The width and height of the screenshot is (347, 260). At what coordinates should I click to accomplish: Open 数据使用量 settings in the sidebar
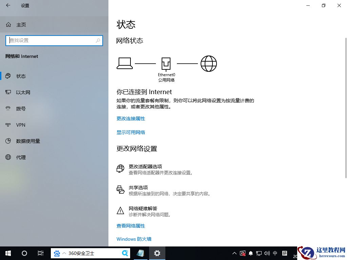tap(28, 141)
